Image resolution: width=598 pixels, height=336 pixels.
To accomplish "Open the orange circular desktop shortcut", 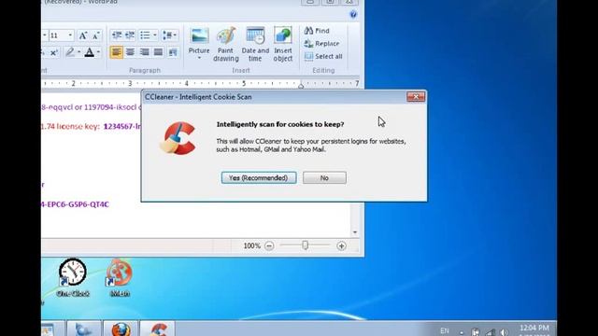I will (120, 277).
